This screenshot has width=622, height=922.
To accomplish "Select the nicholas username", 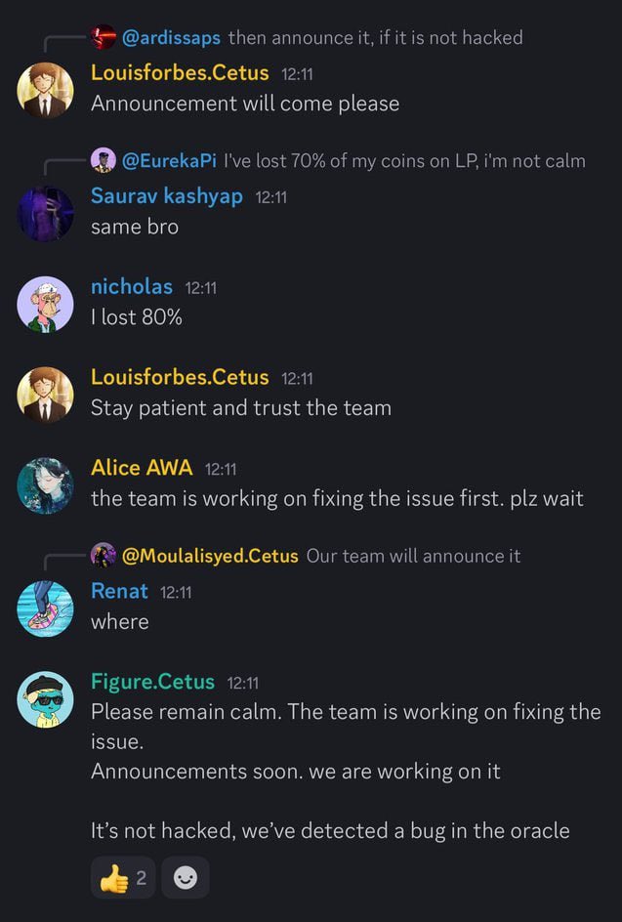I will coord(132,286).
